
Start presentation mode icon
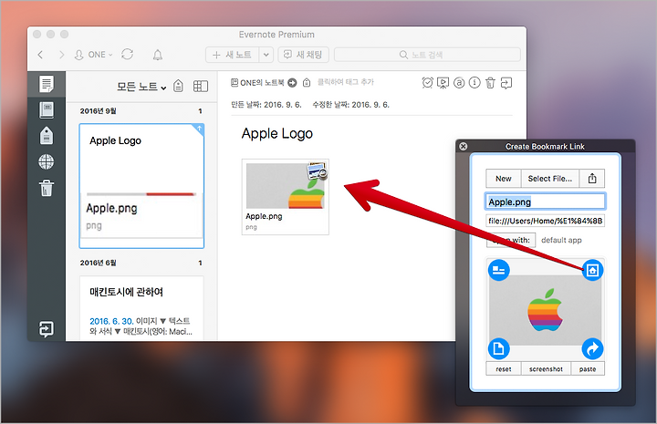[443, 83]
